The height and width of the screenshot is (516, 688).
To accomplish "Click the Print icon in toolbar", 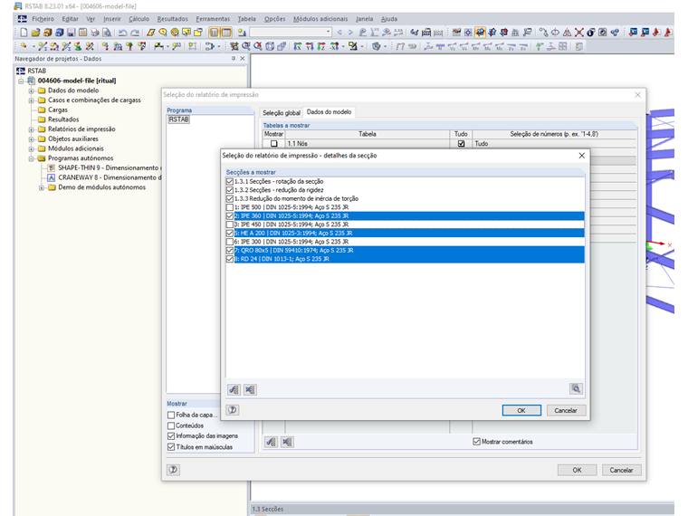I will [x=94, y=33].
